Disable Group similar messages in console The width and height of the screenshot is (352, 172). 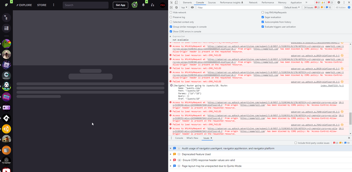coord(171,27)
